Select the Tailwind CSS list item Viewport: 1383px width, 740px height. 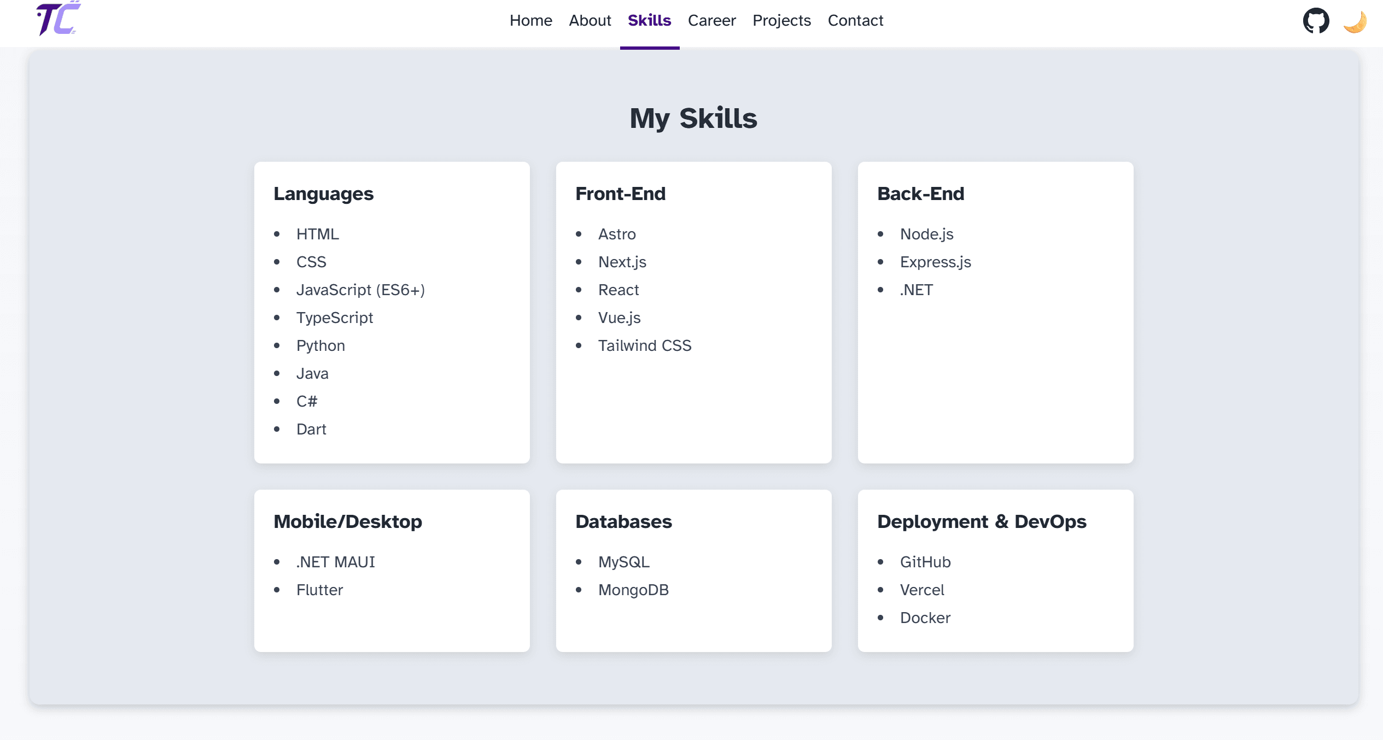coord(644,345)
